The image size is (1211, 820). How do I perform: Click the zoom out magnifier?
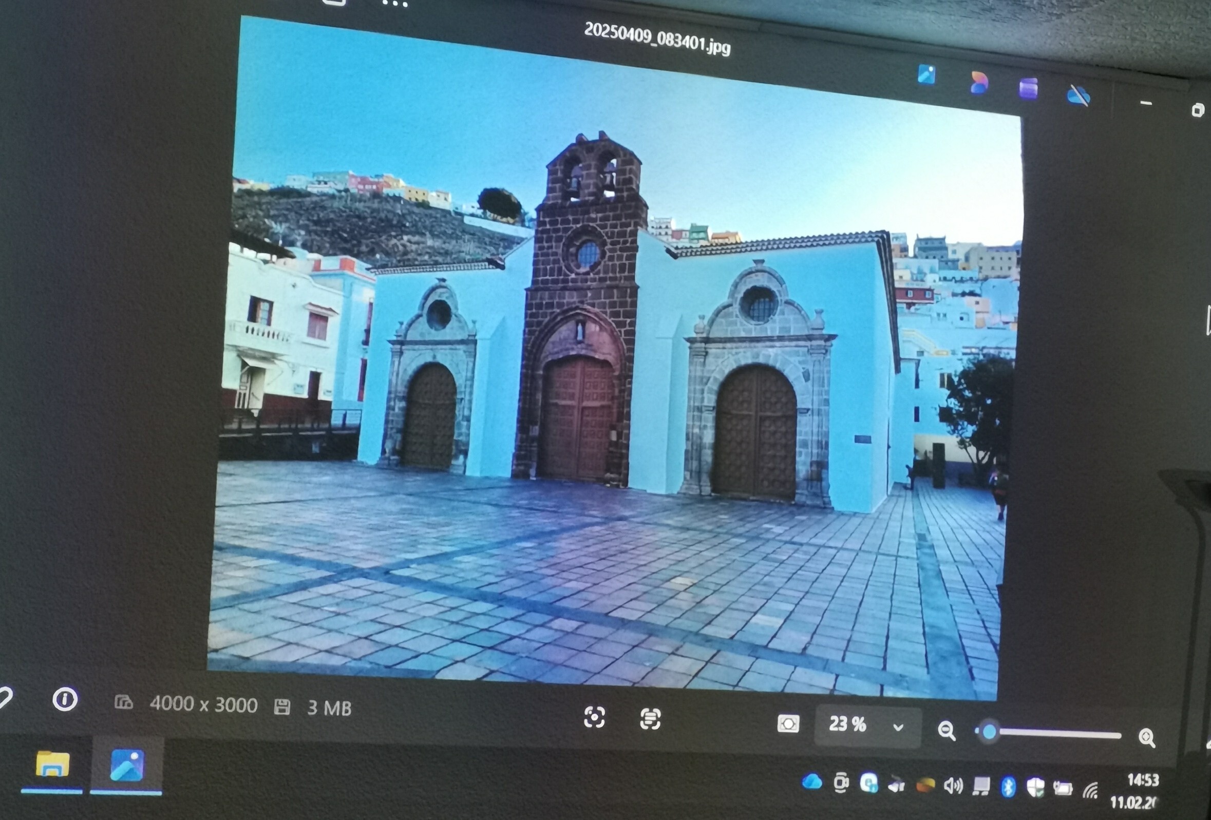pyautogui.click(x=947, y=730)
